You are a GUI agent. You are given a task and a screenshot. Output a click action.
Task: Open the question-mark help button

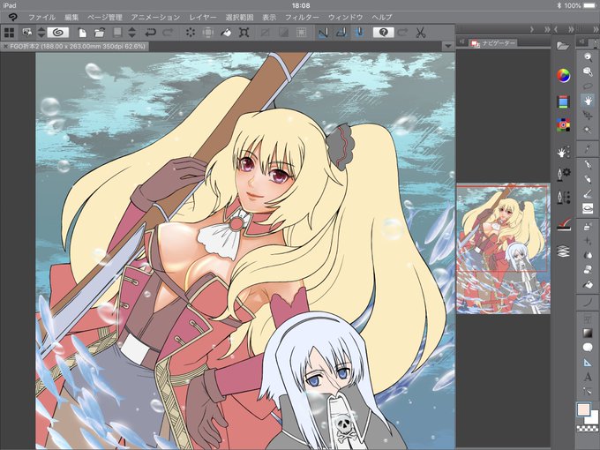384,33
